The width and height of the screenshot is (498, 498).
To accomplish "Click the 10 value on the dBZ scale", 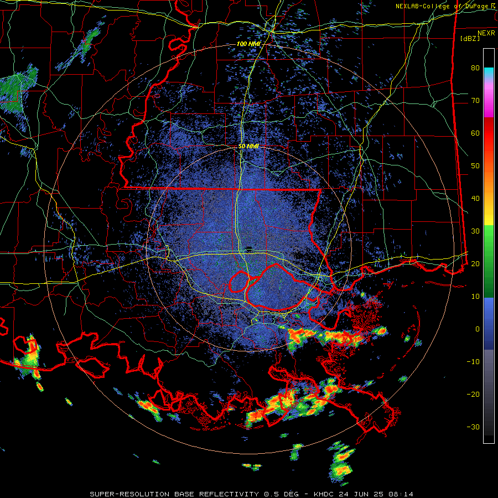I will click(475, 297).
